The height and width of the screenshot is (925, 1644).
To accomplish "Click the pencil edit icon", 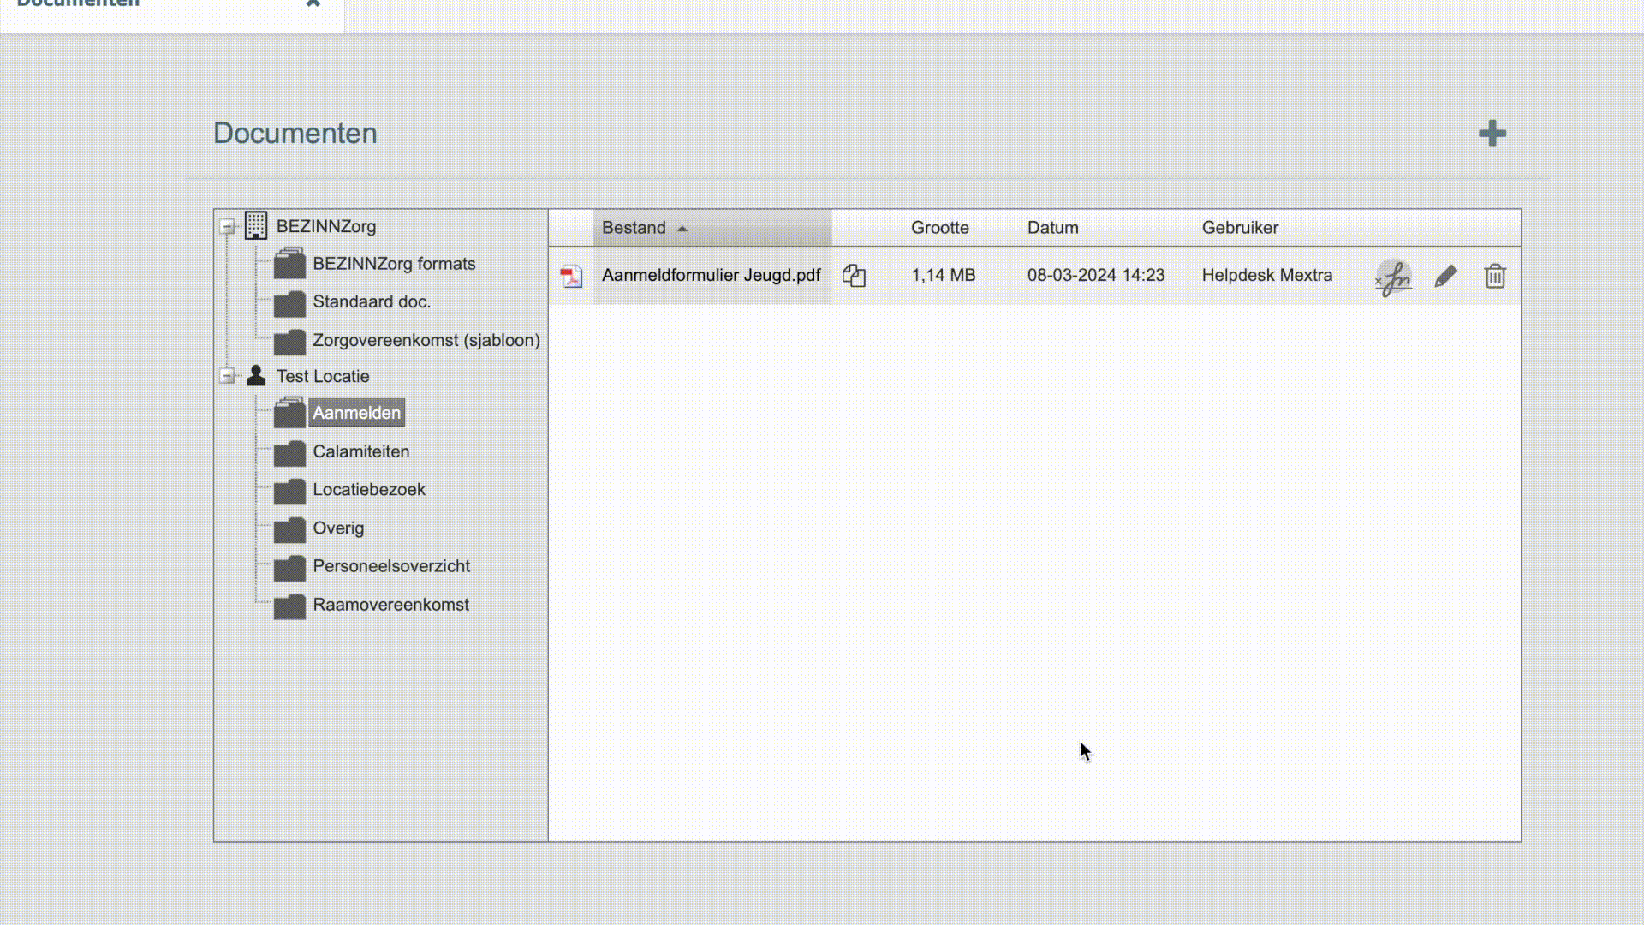I will [x=1445, y=276].
